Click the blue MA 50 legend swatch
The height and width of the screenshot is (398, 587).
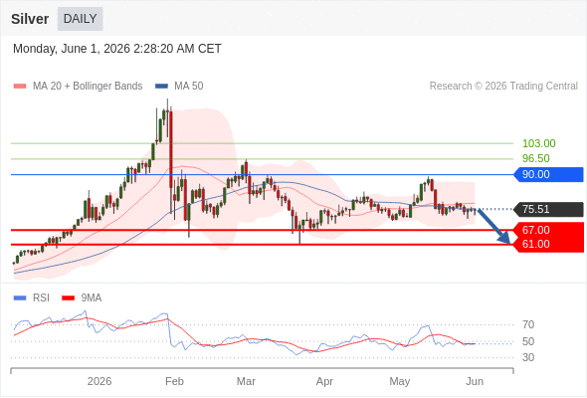(161, 87)
